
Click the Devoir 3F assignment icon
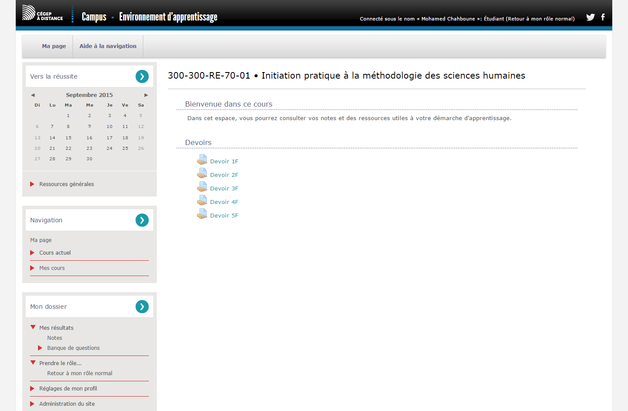point(202,187)
